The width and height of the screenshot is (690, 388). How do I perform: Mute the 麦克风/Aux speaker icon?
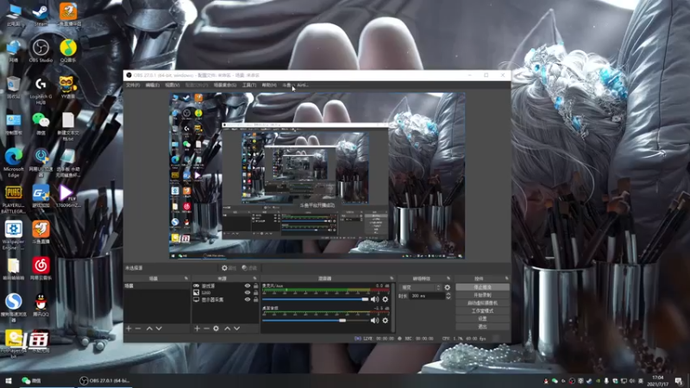(374, 299)
